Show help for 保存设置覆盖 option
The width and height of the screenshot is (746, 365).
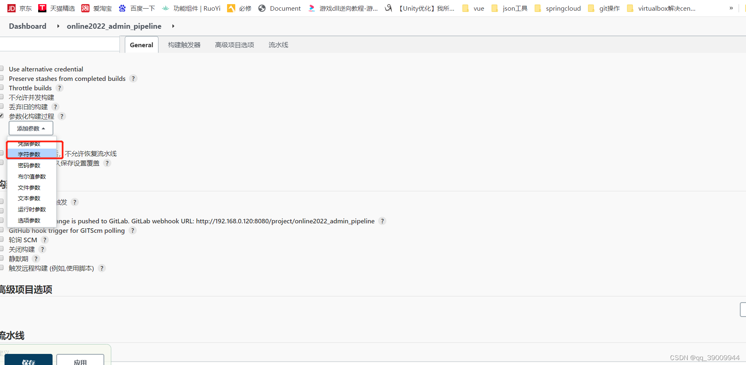[x=107, y=163]
